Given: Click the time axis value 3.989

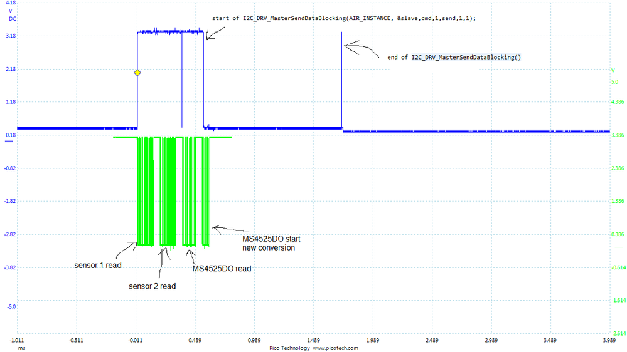Looking at the screenshot, I should pyautogui.click(x=609, y=341).
